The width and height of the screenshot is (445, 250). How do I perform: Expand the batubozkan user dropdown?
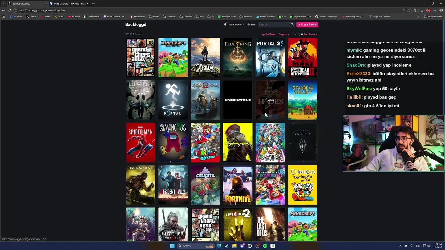[236, 24]
